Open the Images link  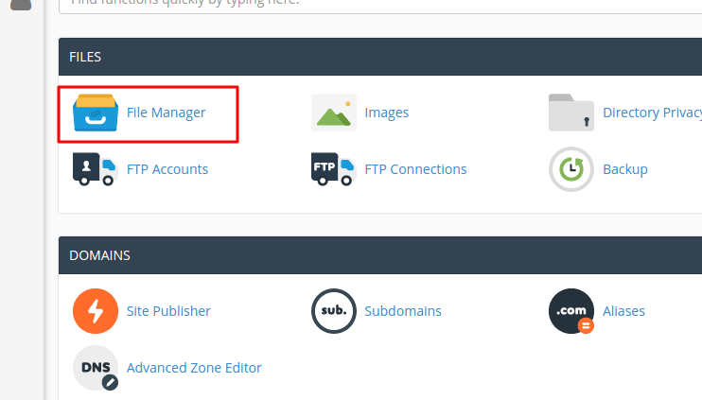click(x=386, y=113)
